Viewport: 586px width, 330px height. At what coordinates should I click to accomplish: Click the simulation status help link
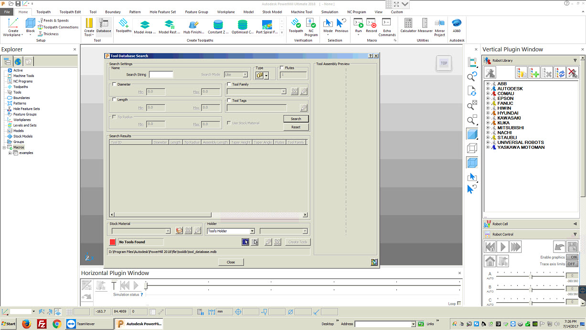pyautogui.click(x=142, y=295)
